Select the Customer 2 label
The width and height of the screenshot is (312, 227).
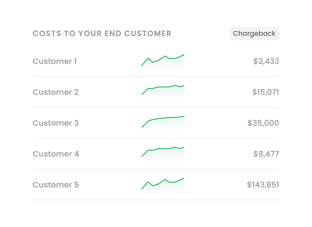pos(55,92)
